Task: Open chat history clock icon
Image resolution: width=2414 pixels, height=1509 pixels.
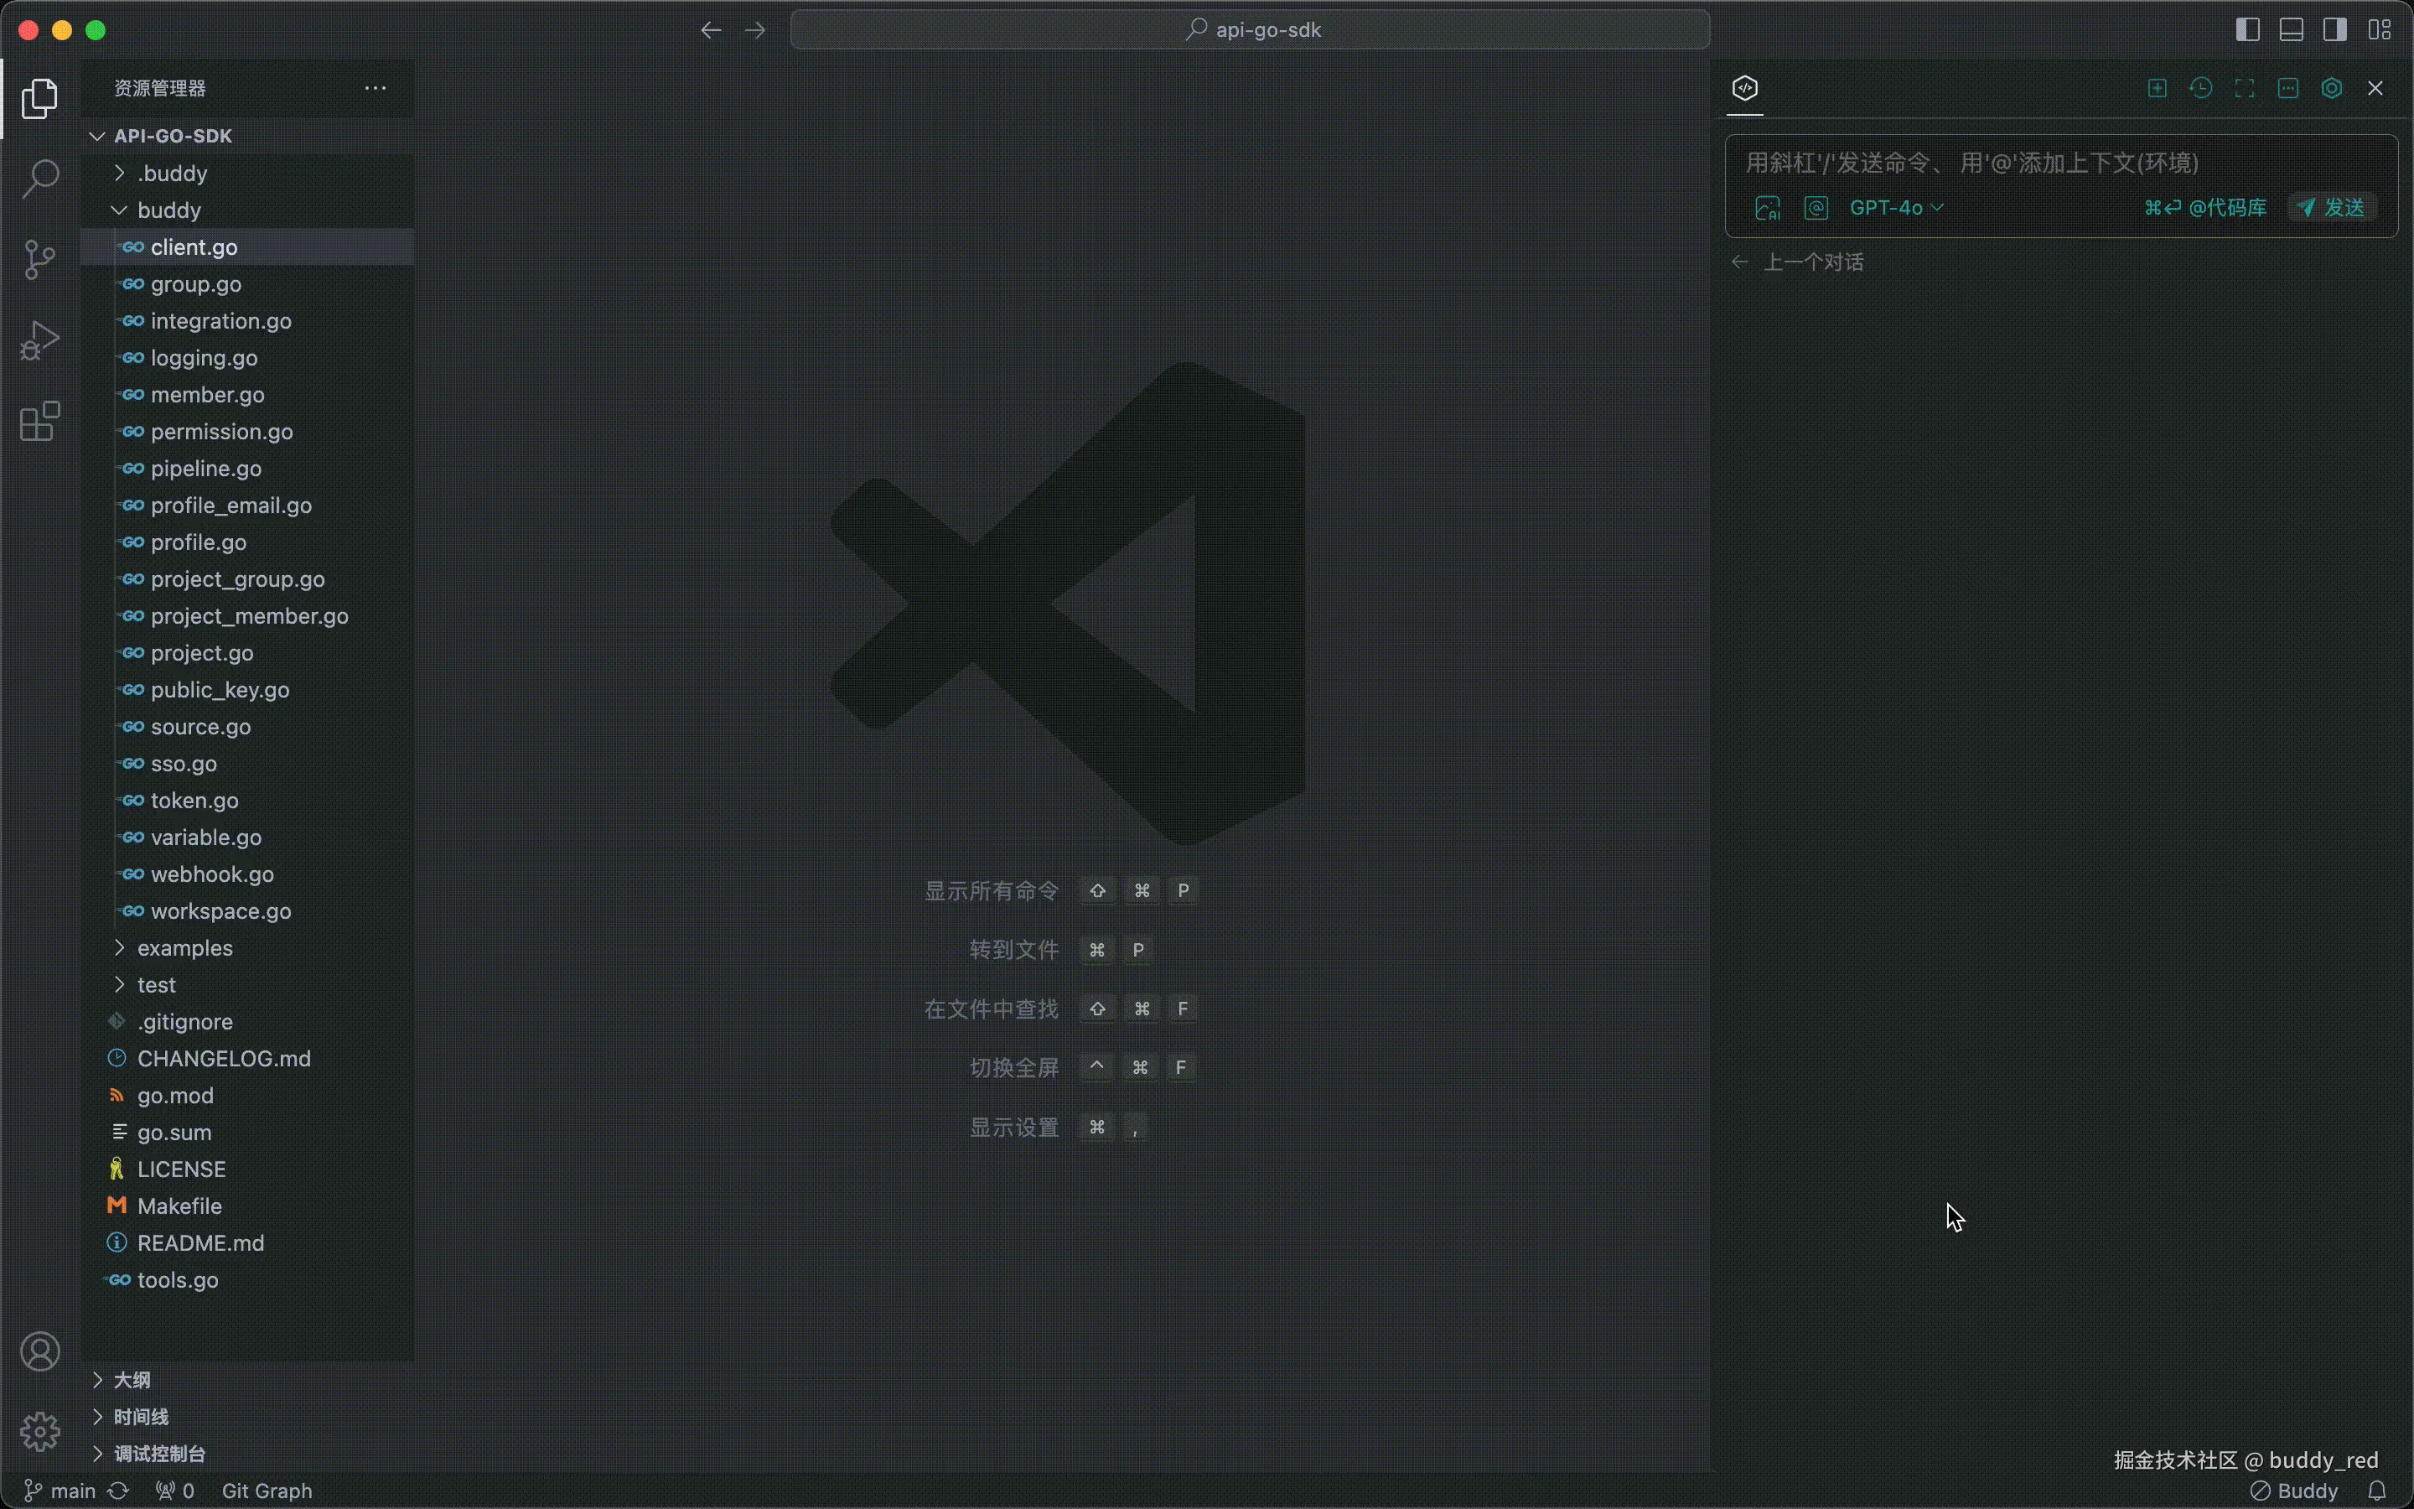Action: tap(2200, 89)
